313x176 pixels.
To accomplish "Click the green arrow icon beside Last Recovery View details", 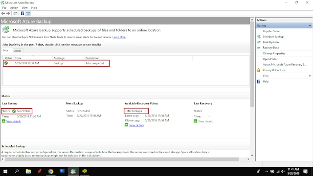I will point(196,121).
